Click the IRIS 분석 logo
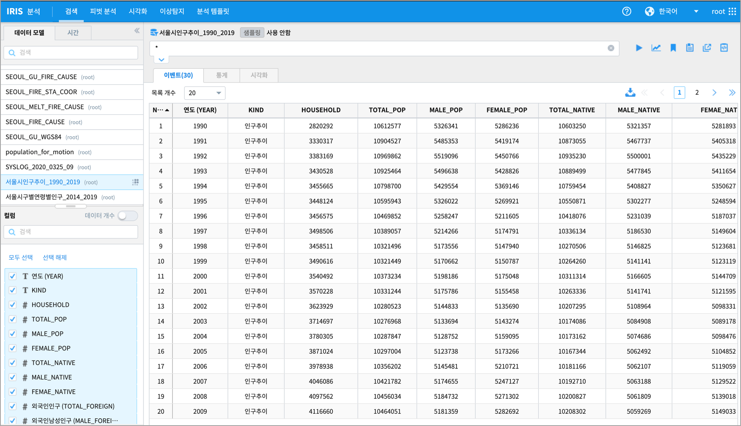 point(23,11)
